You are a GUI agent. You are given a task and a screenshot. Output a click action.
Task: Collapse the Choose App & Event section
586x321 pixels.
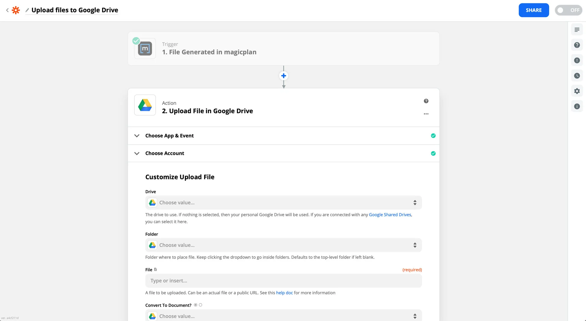(x=137, y=136)
